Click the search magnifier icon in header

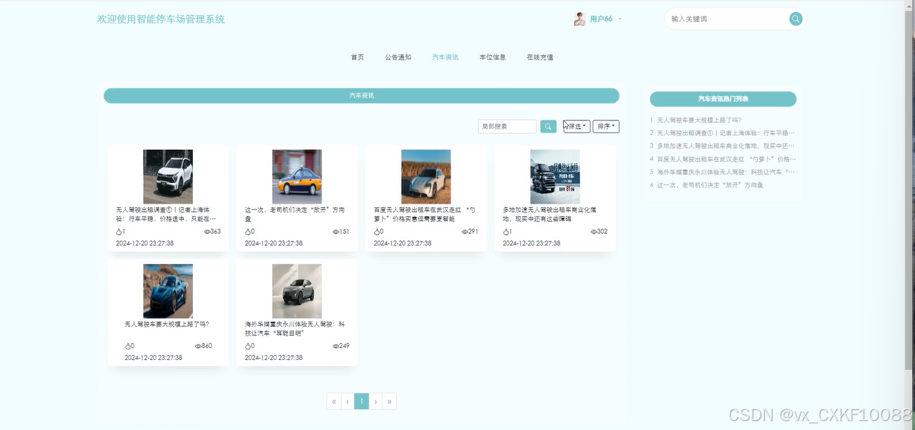pyautogui.click(x=796, y=19)
